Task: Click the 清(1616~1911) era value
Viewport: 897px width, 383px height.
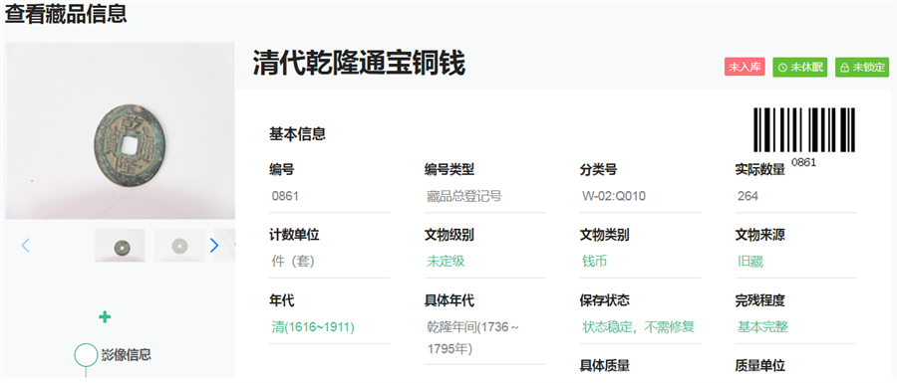Action: (x=313, y=327)
